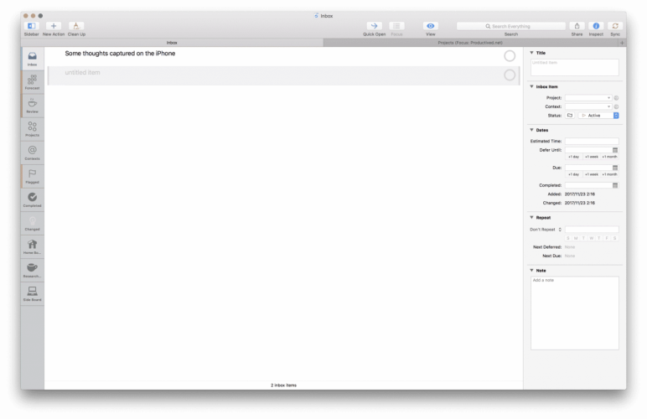This screenshot has height=419, width=647.
Task: Open the Review perspective
Action: coord(32,106)
